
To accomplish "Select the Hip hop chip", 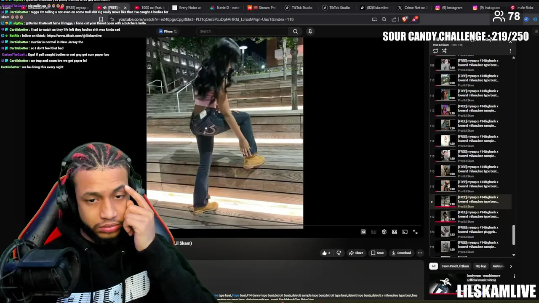I will (x=481, y=266).
